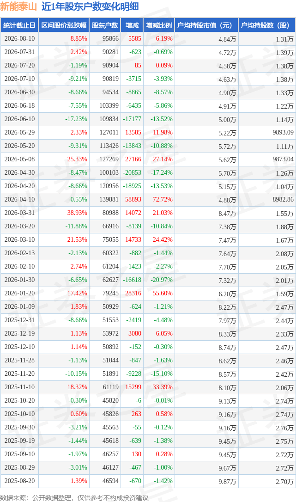This screenshot has height=502, width=296.
Task: Click the 9893.09 average shares cell
Action: click(x=283, y=132)
